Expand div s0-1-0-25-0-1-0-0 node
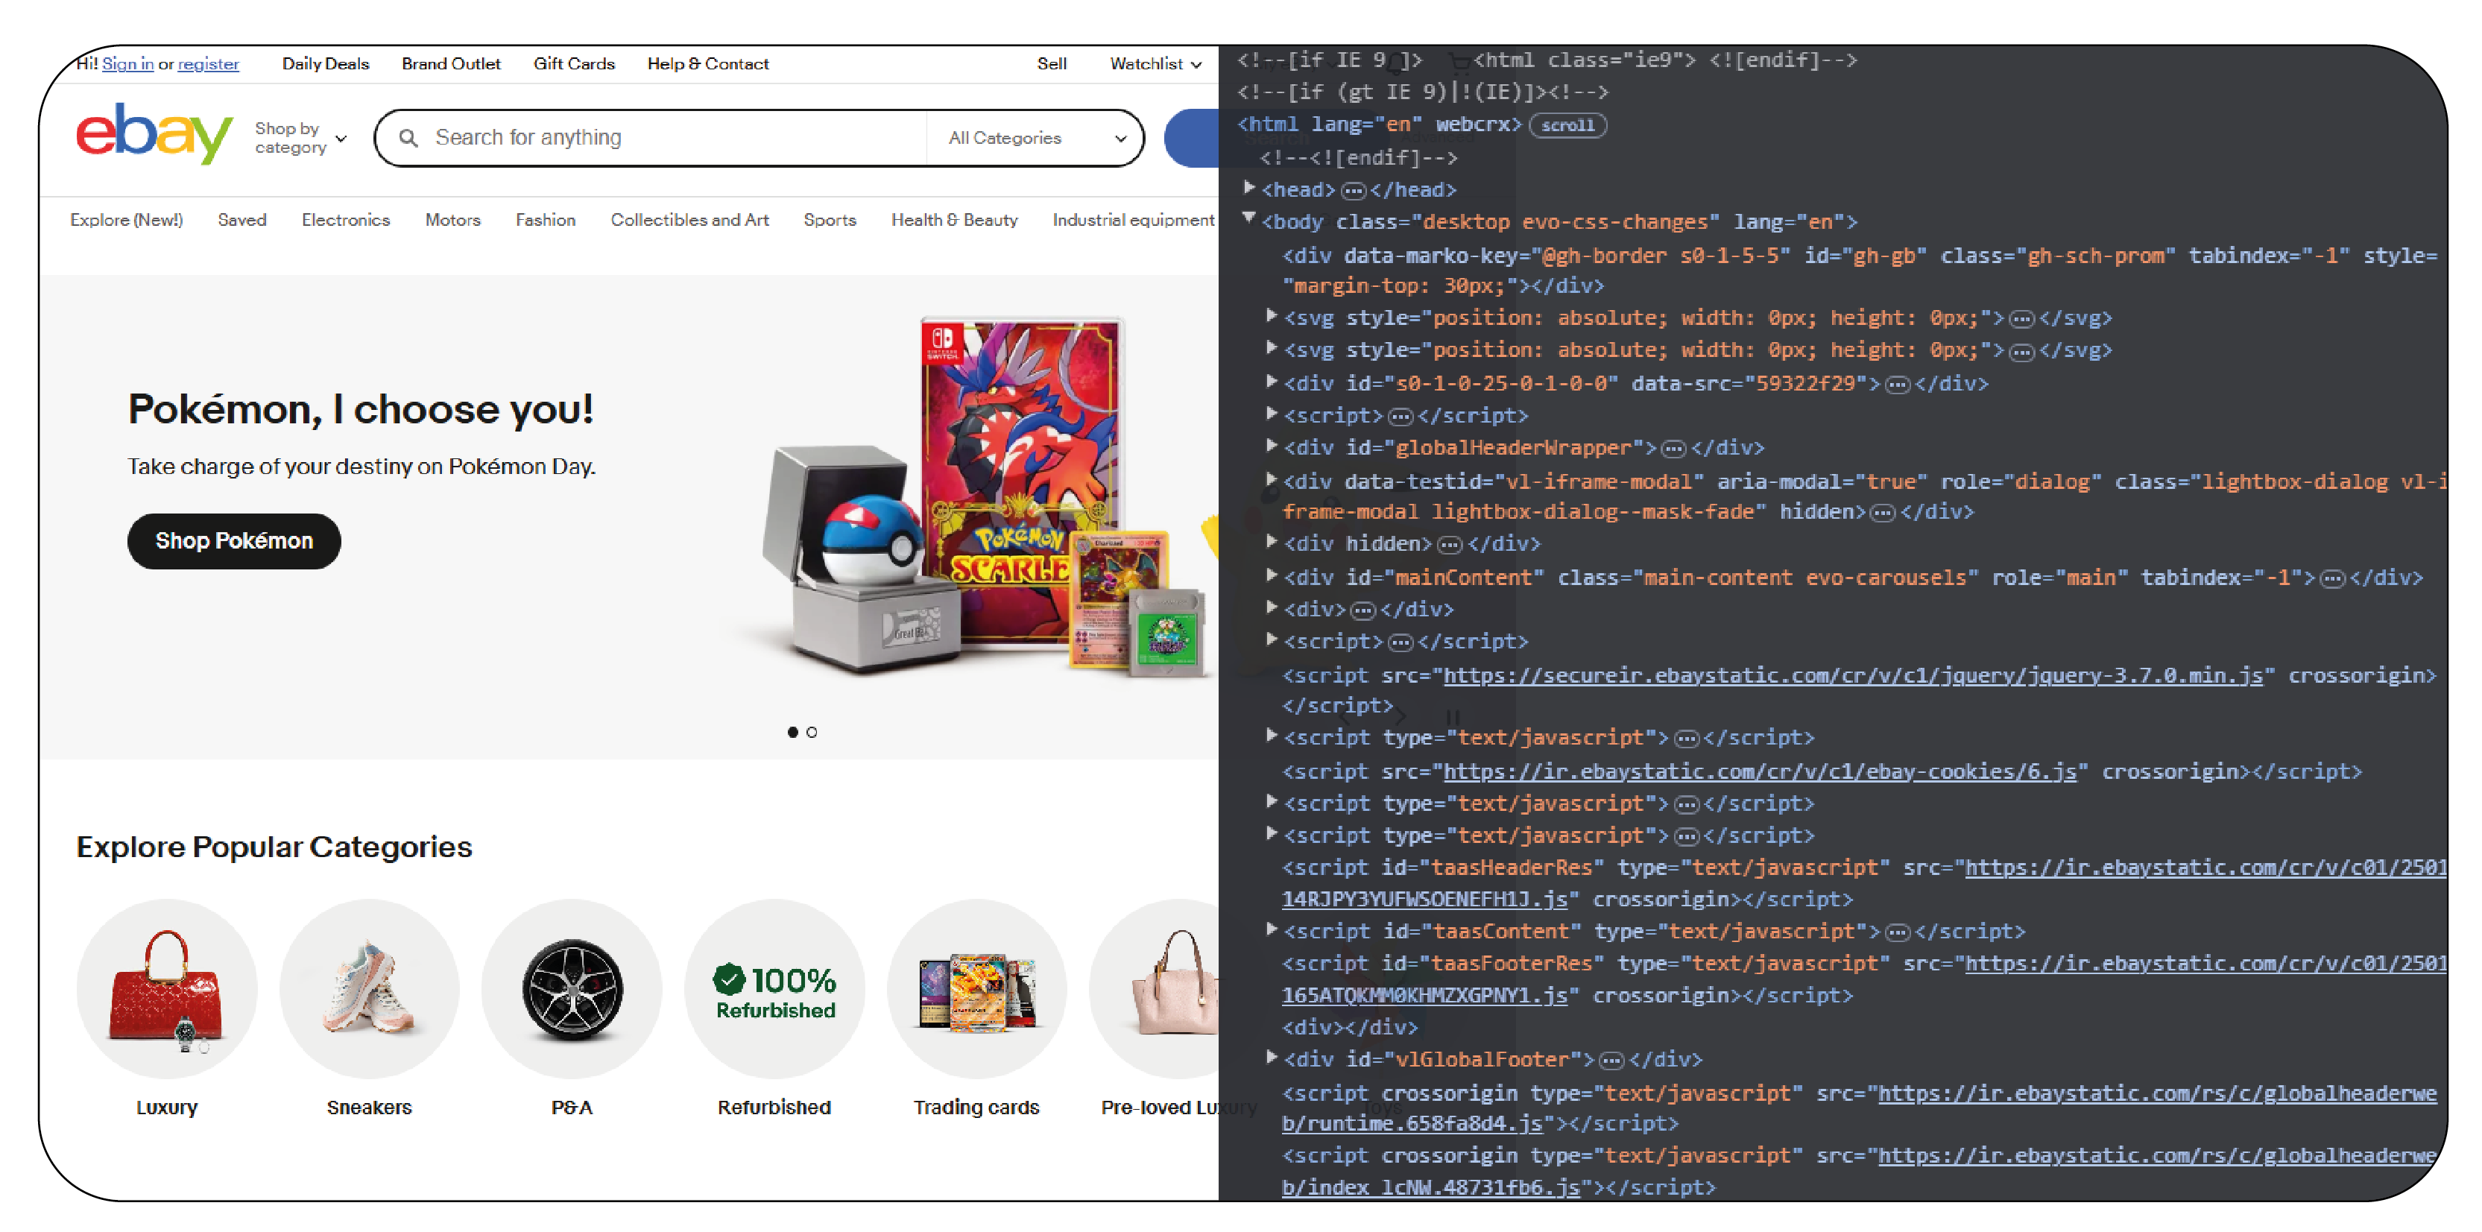 tap(1271, 382)
